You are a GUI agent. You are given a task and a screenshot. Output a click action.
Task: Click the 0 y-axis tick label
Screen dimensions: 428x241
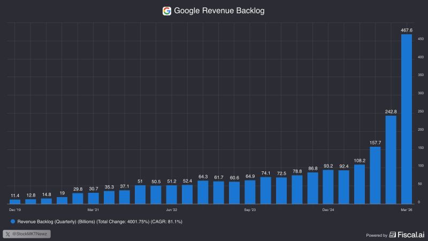point(419,202)
